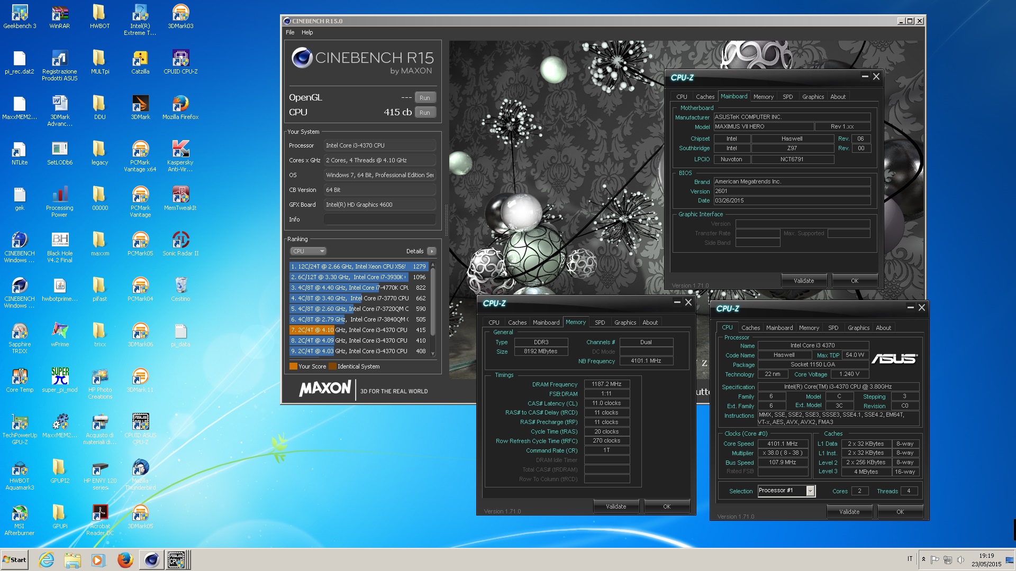The image size is (1016, 571).
Task: Click Validate in Processor CPU-Z window
Action: [849, 512]
